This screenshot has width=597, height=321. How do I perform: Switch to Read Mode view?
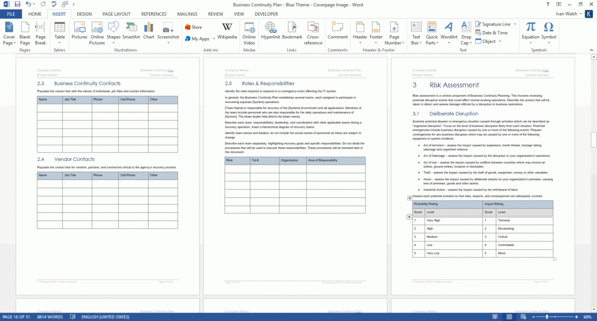[495, 317]
